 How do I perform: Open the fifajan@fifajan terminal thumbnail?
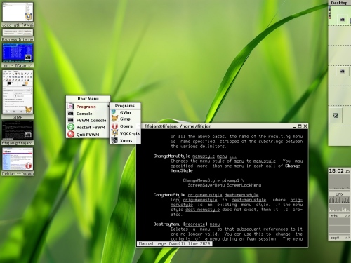pos(18,130)
